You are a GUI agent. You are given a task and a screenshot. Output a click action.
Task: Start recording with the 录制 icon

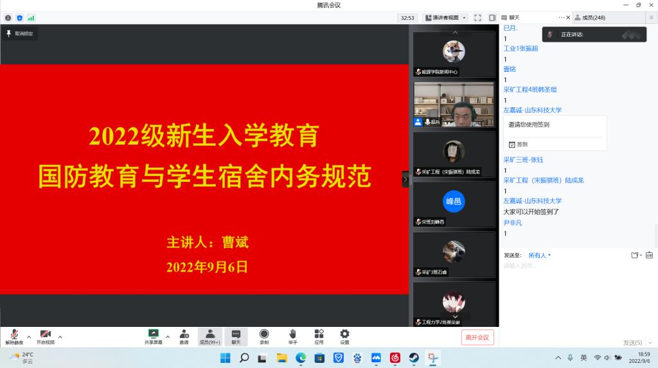pyautogui.click(x=264, y=337)
